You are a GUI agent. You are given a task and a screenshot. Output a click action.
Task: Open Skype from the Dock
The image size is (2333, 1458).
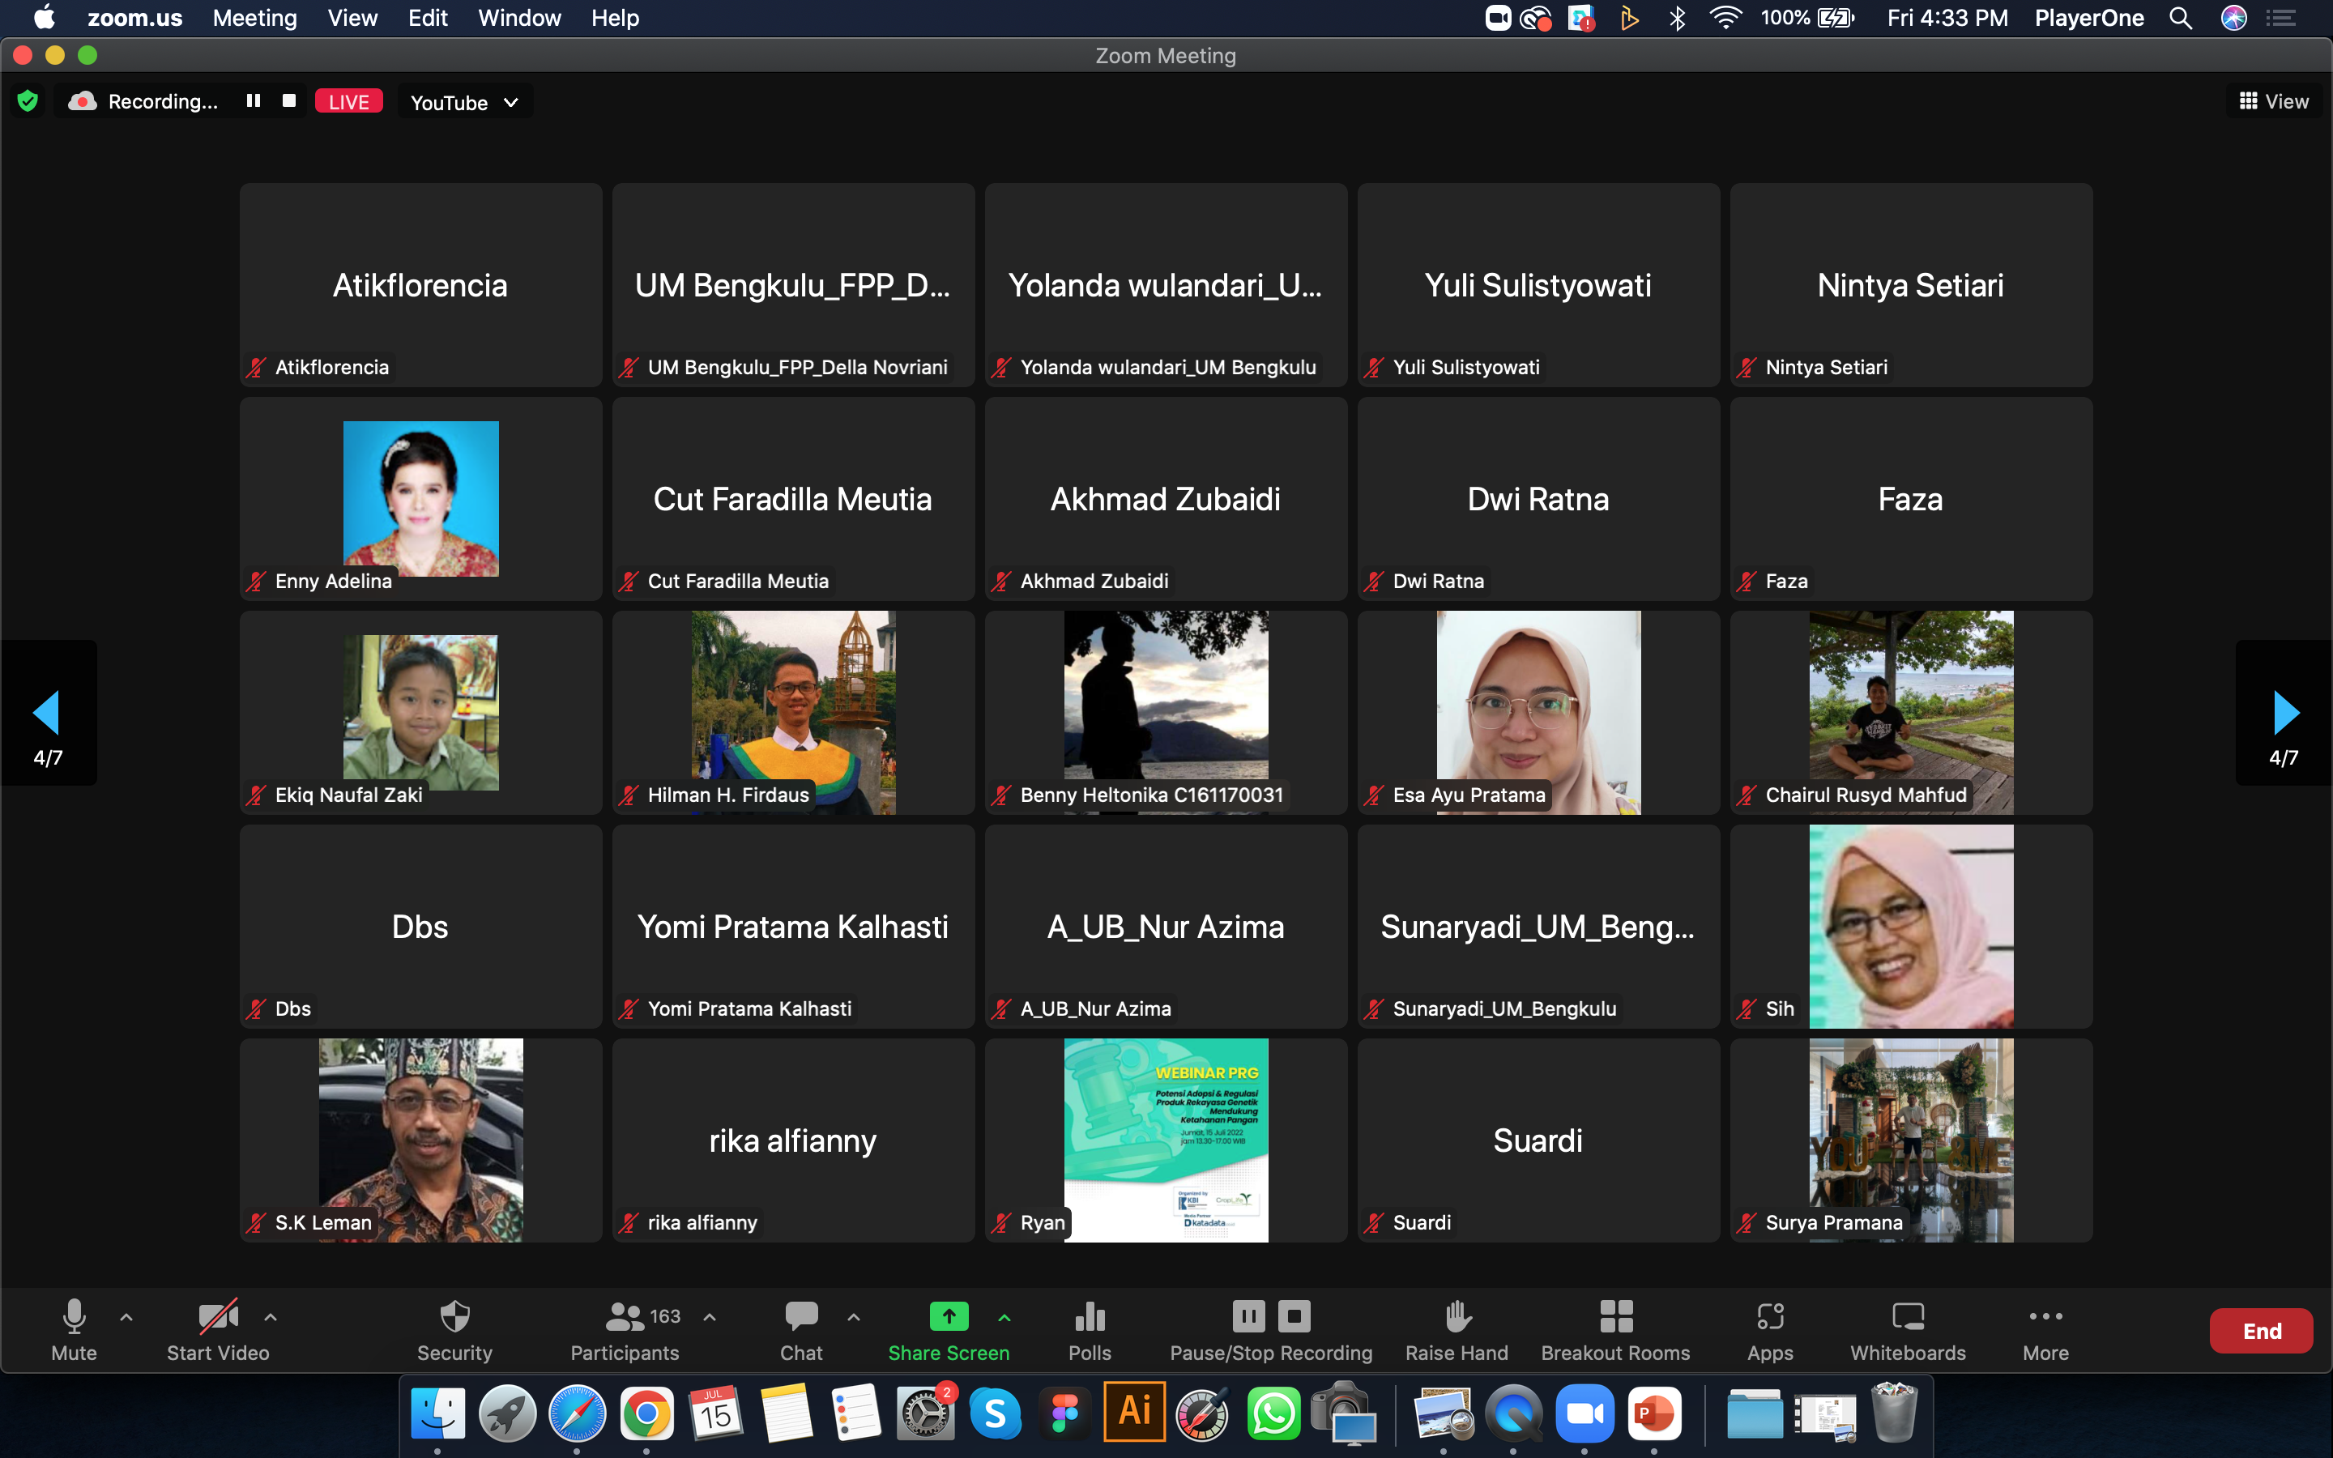[x=995, y=1413]
